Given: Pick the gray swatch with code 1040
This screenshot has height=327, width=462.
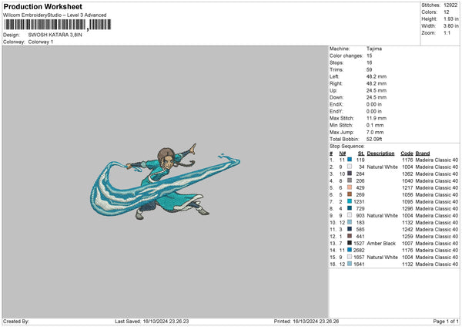Looking at the screenshot, I should pos(350,180).
